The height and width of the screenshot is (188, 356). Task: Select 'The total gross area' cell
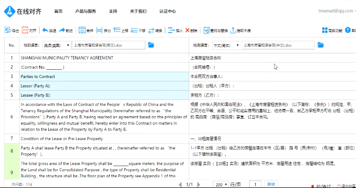click(104, 169)
